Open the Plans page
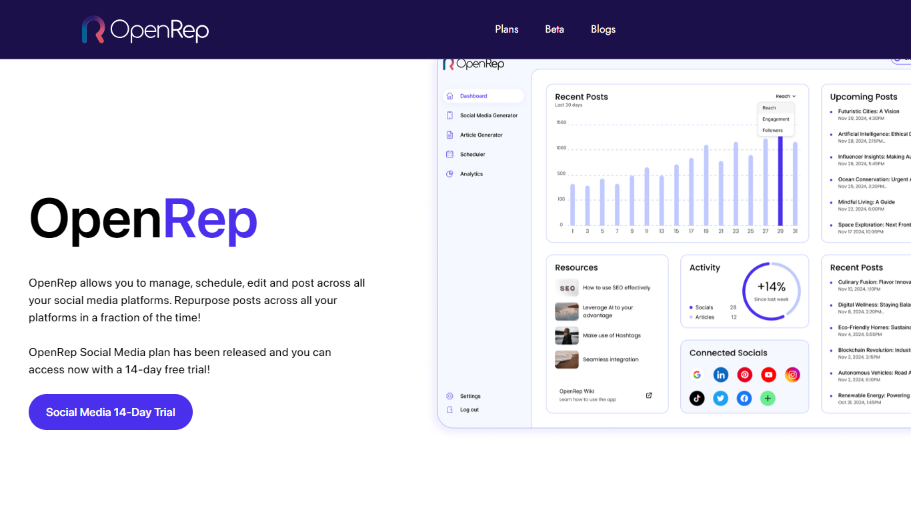Viewport: 911px width, 512px height. (507, 29)
